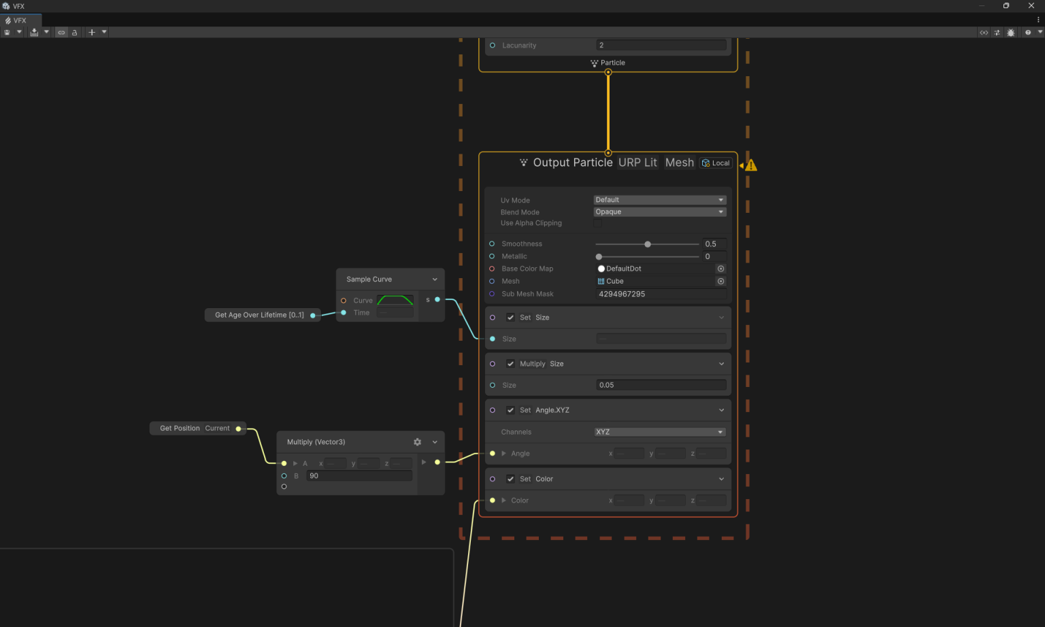The height and width of the screenshot is (627, 1045).
Task: Create a new node with the plus icon
Action: tap(91, 32)
